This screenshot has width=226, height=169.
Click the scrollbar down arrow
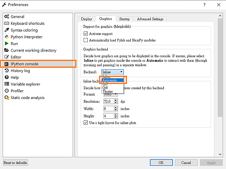(x=220, y=154)
